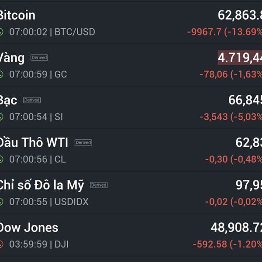Viewport: 262px width, 262px height.
Task: Click the clock icon next to SI
Action: 1,117
